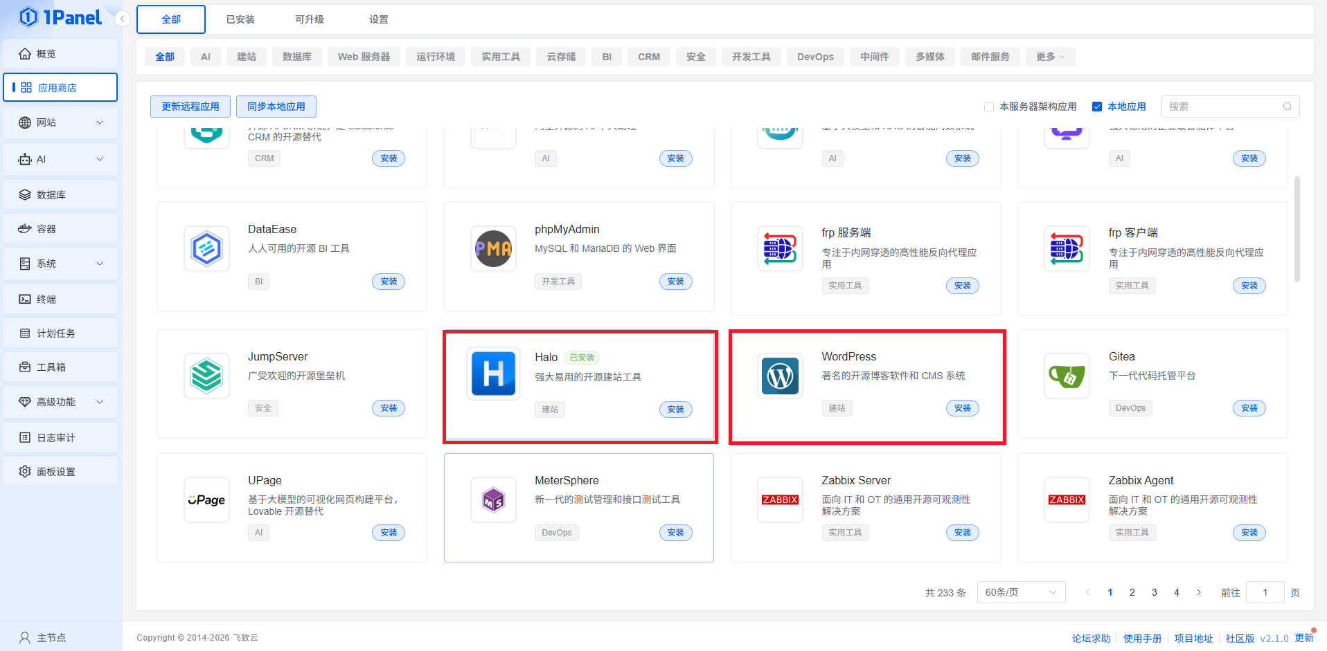The width and height of the screenshot is (1327, 651).
Task: Select the 全部 top tab
Action: click(x=171, y=19)
